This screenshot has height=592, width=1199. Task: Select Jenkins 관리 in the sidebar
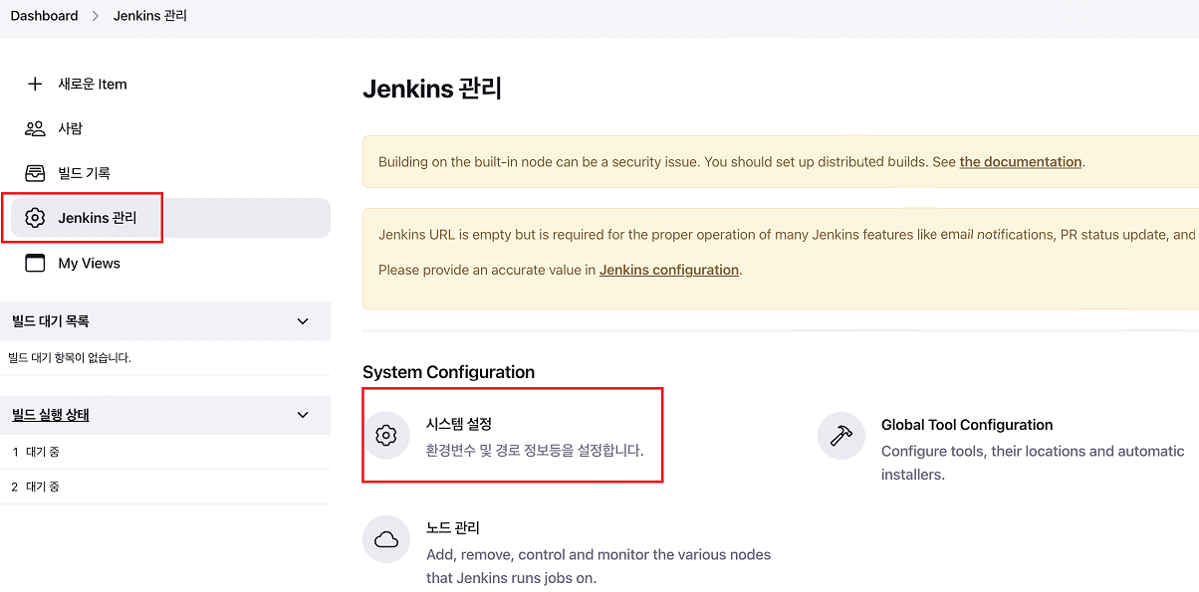coord(170,218)
